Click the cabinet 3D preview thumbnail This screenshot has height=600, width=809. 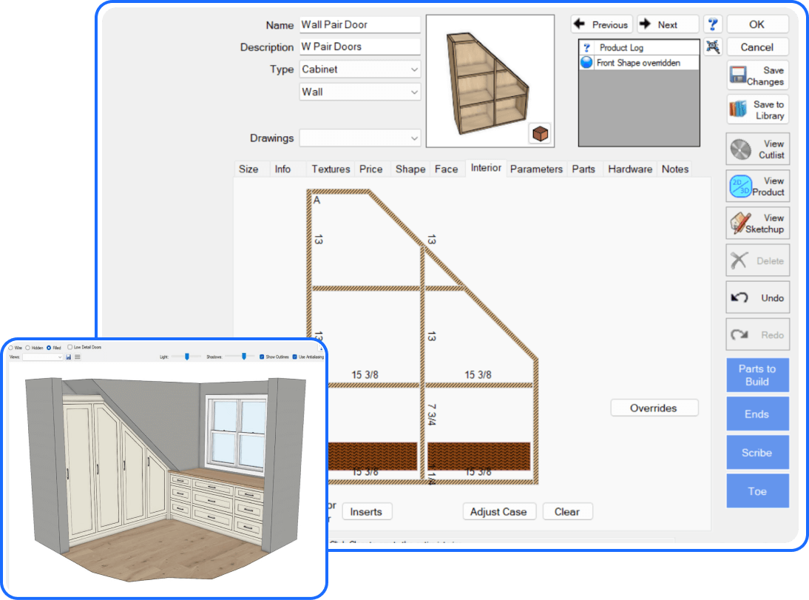click(490, 81)
